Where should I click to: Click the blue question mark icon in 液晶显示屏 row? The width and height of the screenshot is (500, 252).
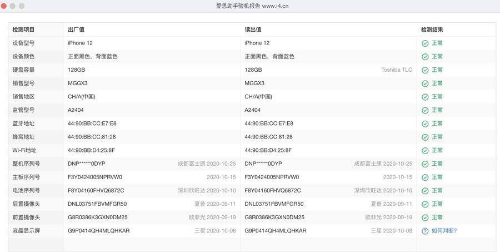point(425,231)
